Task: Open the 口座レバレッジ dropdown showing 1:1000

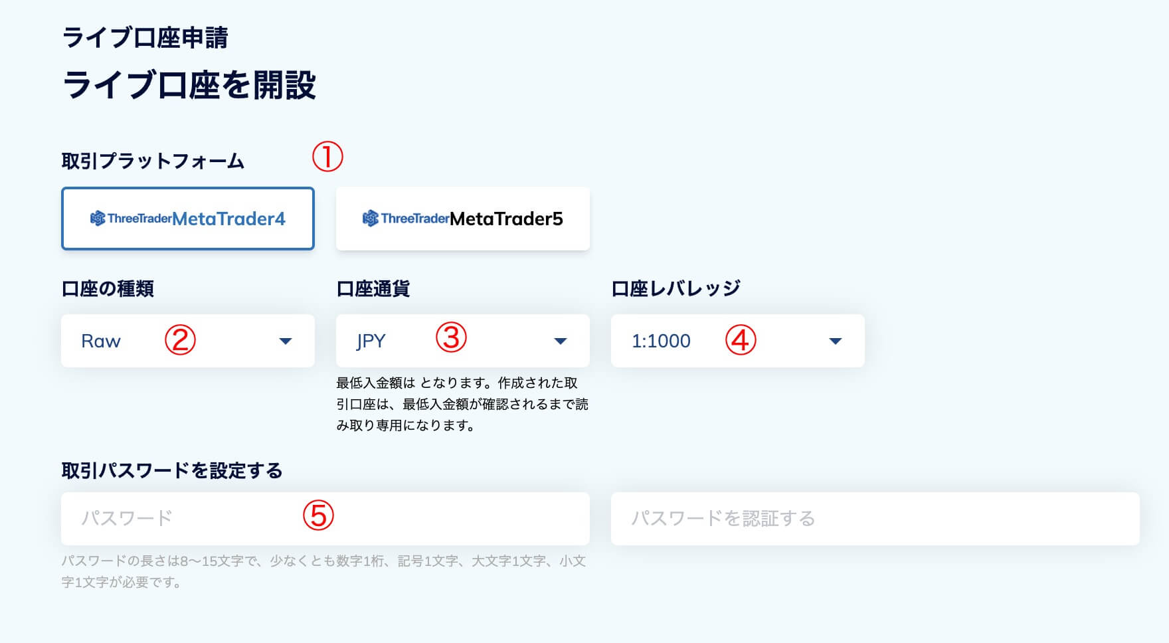Action: point(737,341)
